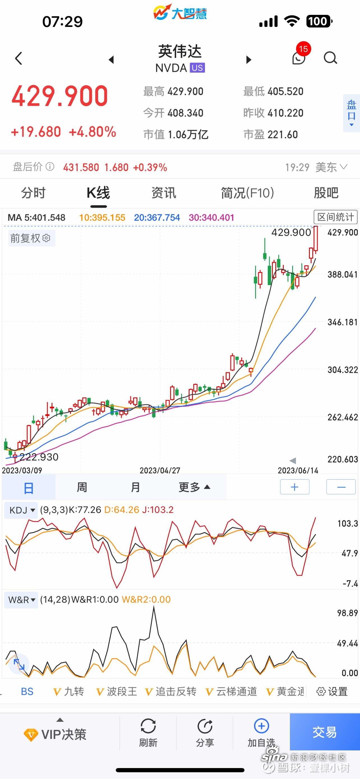
Task: Open the search magnifier icon
Action: click(330, 58)
